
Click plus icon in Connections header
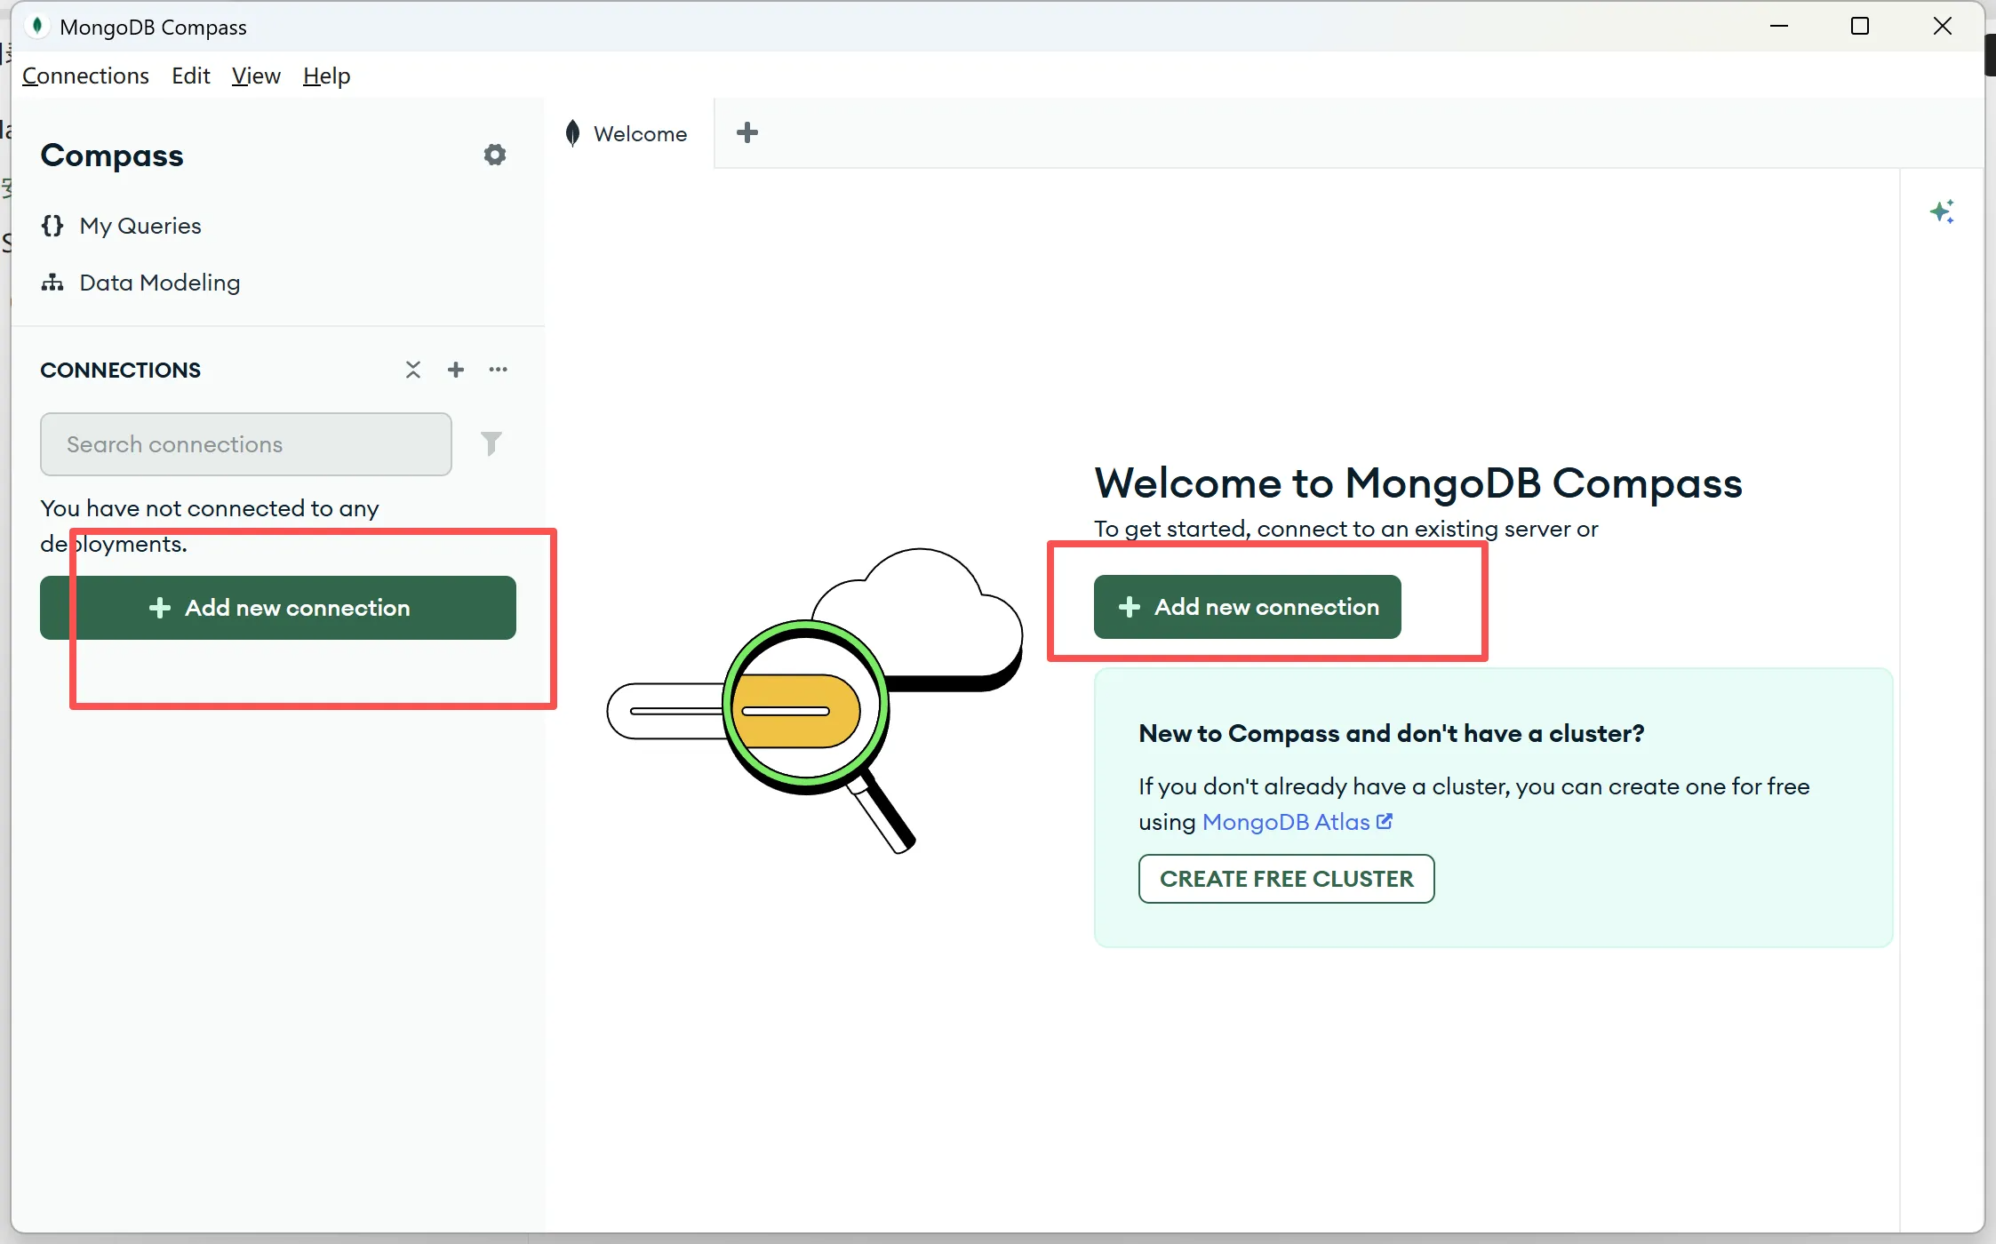click(x=456, y=370)
